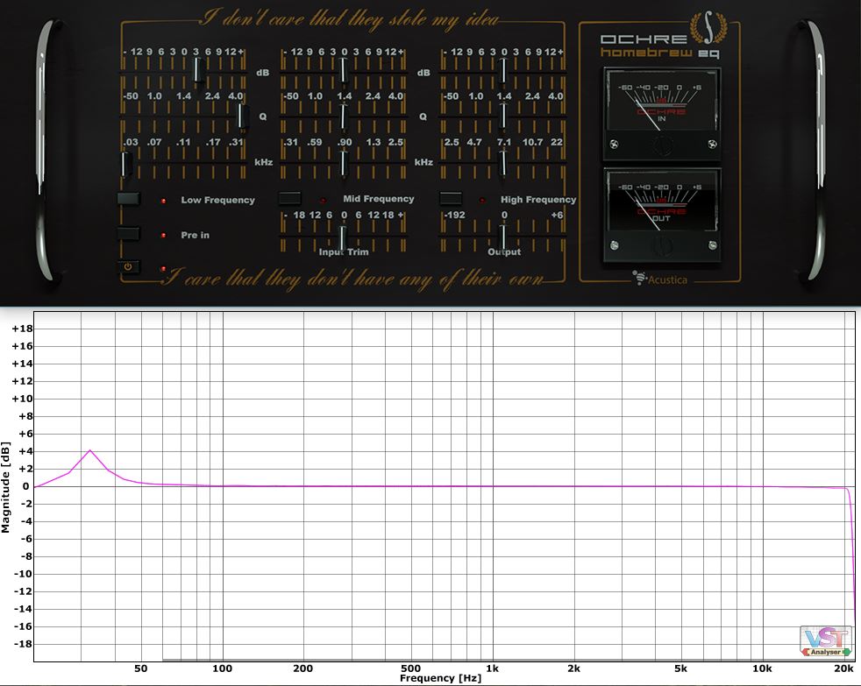Viewport: 861px width, 686px height.
Task: Toggle the Mid Frequency band button
Action: click(x=290, y=198)
